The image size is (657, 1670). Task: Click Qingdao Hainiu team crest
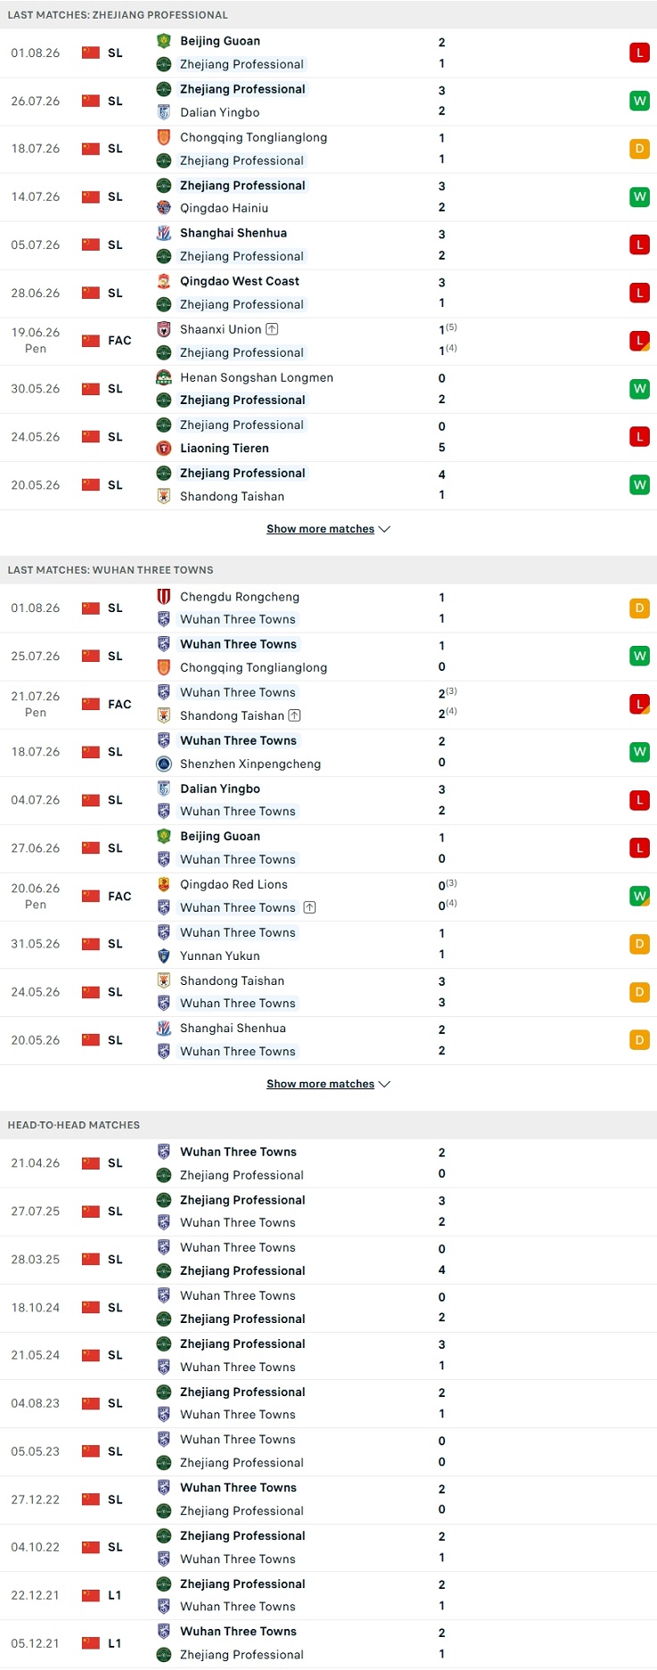pos(164,208)
